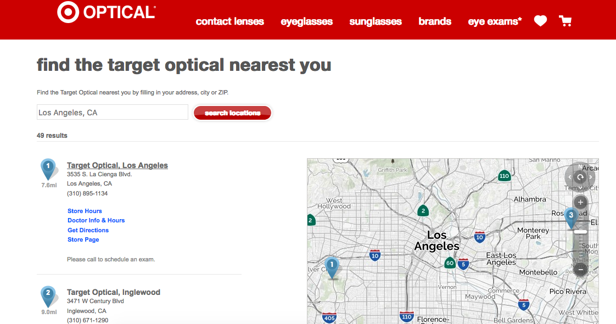This screenshot has width=616, height=324.
Task: Focus the Los Angeles, CA location field
Action: click(113, 113)
